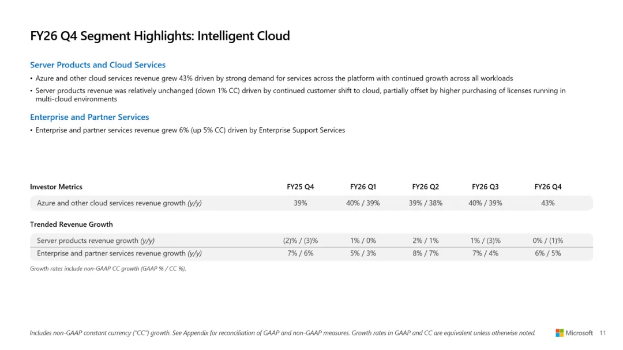Click the Microsoft logo icon
623x350 pixels.
[560, 333]
